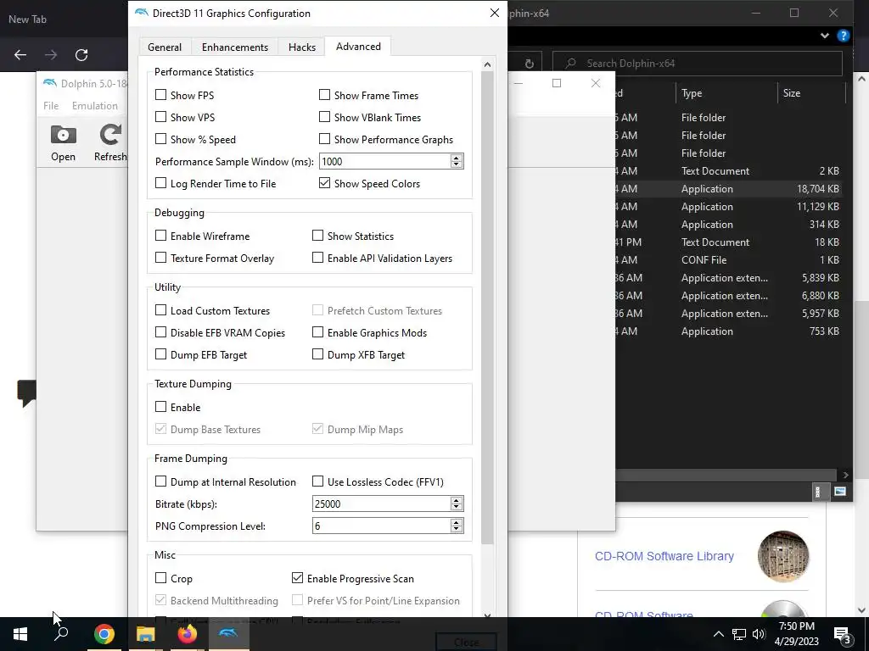Screen dimensions: 869x651
Task: Reload the page with browser refresh icon
Action: 81,55
